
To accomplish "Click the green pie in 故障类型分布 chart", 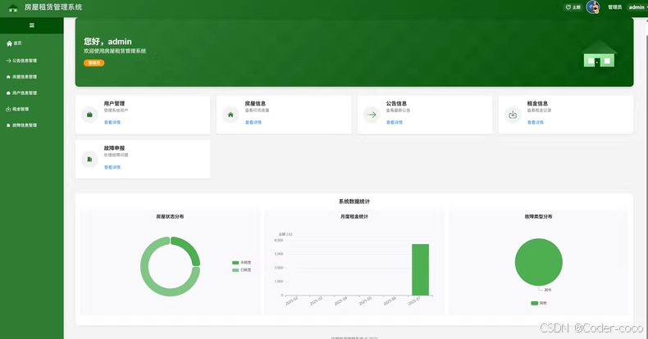I will tap(538, 262).
